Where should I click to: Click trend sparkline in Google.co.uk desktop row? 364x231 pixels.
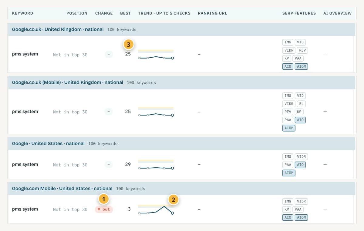[x=156, y=55]
